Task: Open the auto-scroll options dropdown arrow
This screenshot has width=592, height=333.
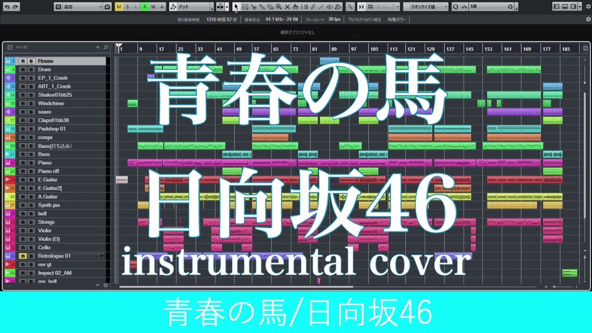Action: [x=227, y=7]
